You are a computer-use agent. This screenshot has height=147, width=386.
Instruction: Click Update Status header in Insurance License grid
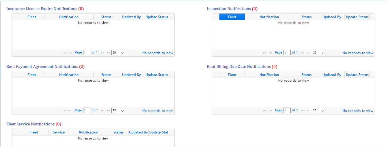coord(157,17)
